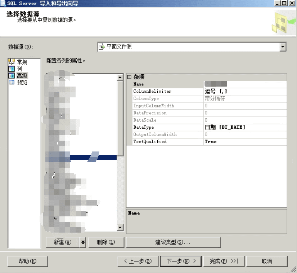Click the 常规 page icon in sidebar
The width and height of the screenshot is (297, 273).
click(x=12, y=62)
